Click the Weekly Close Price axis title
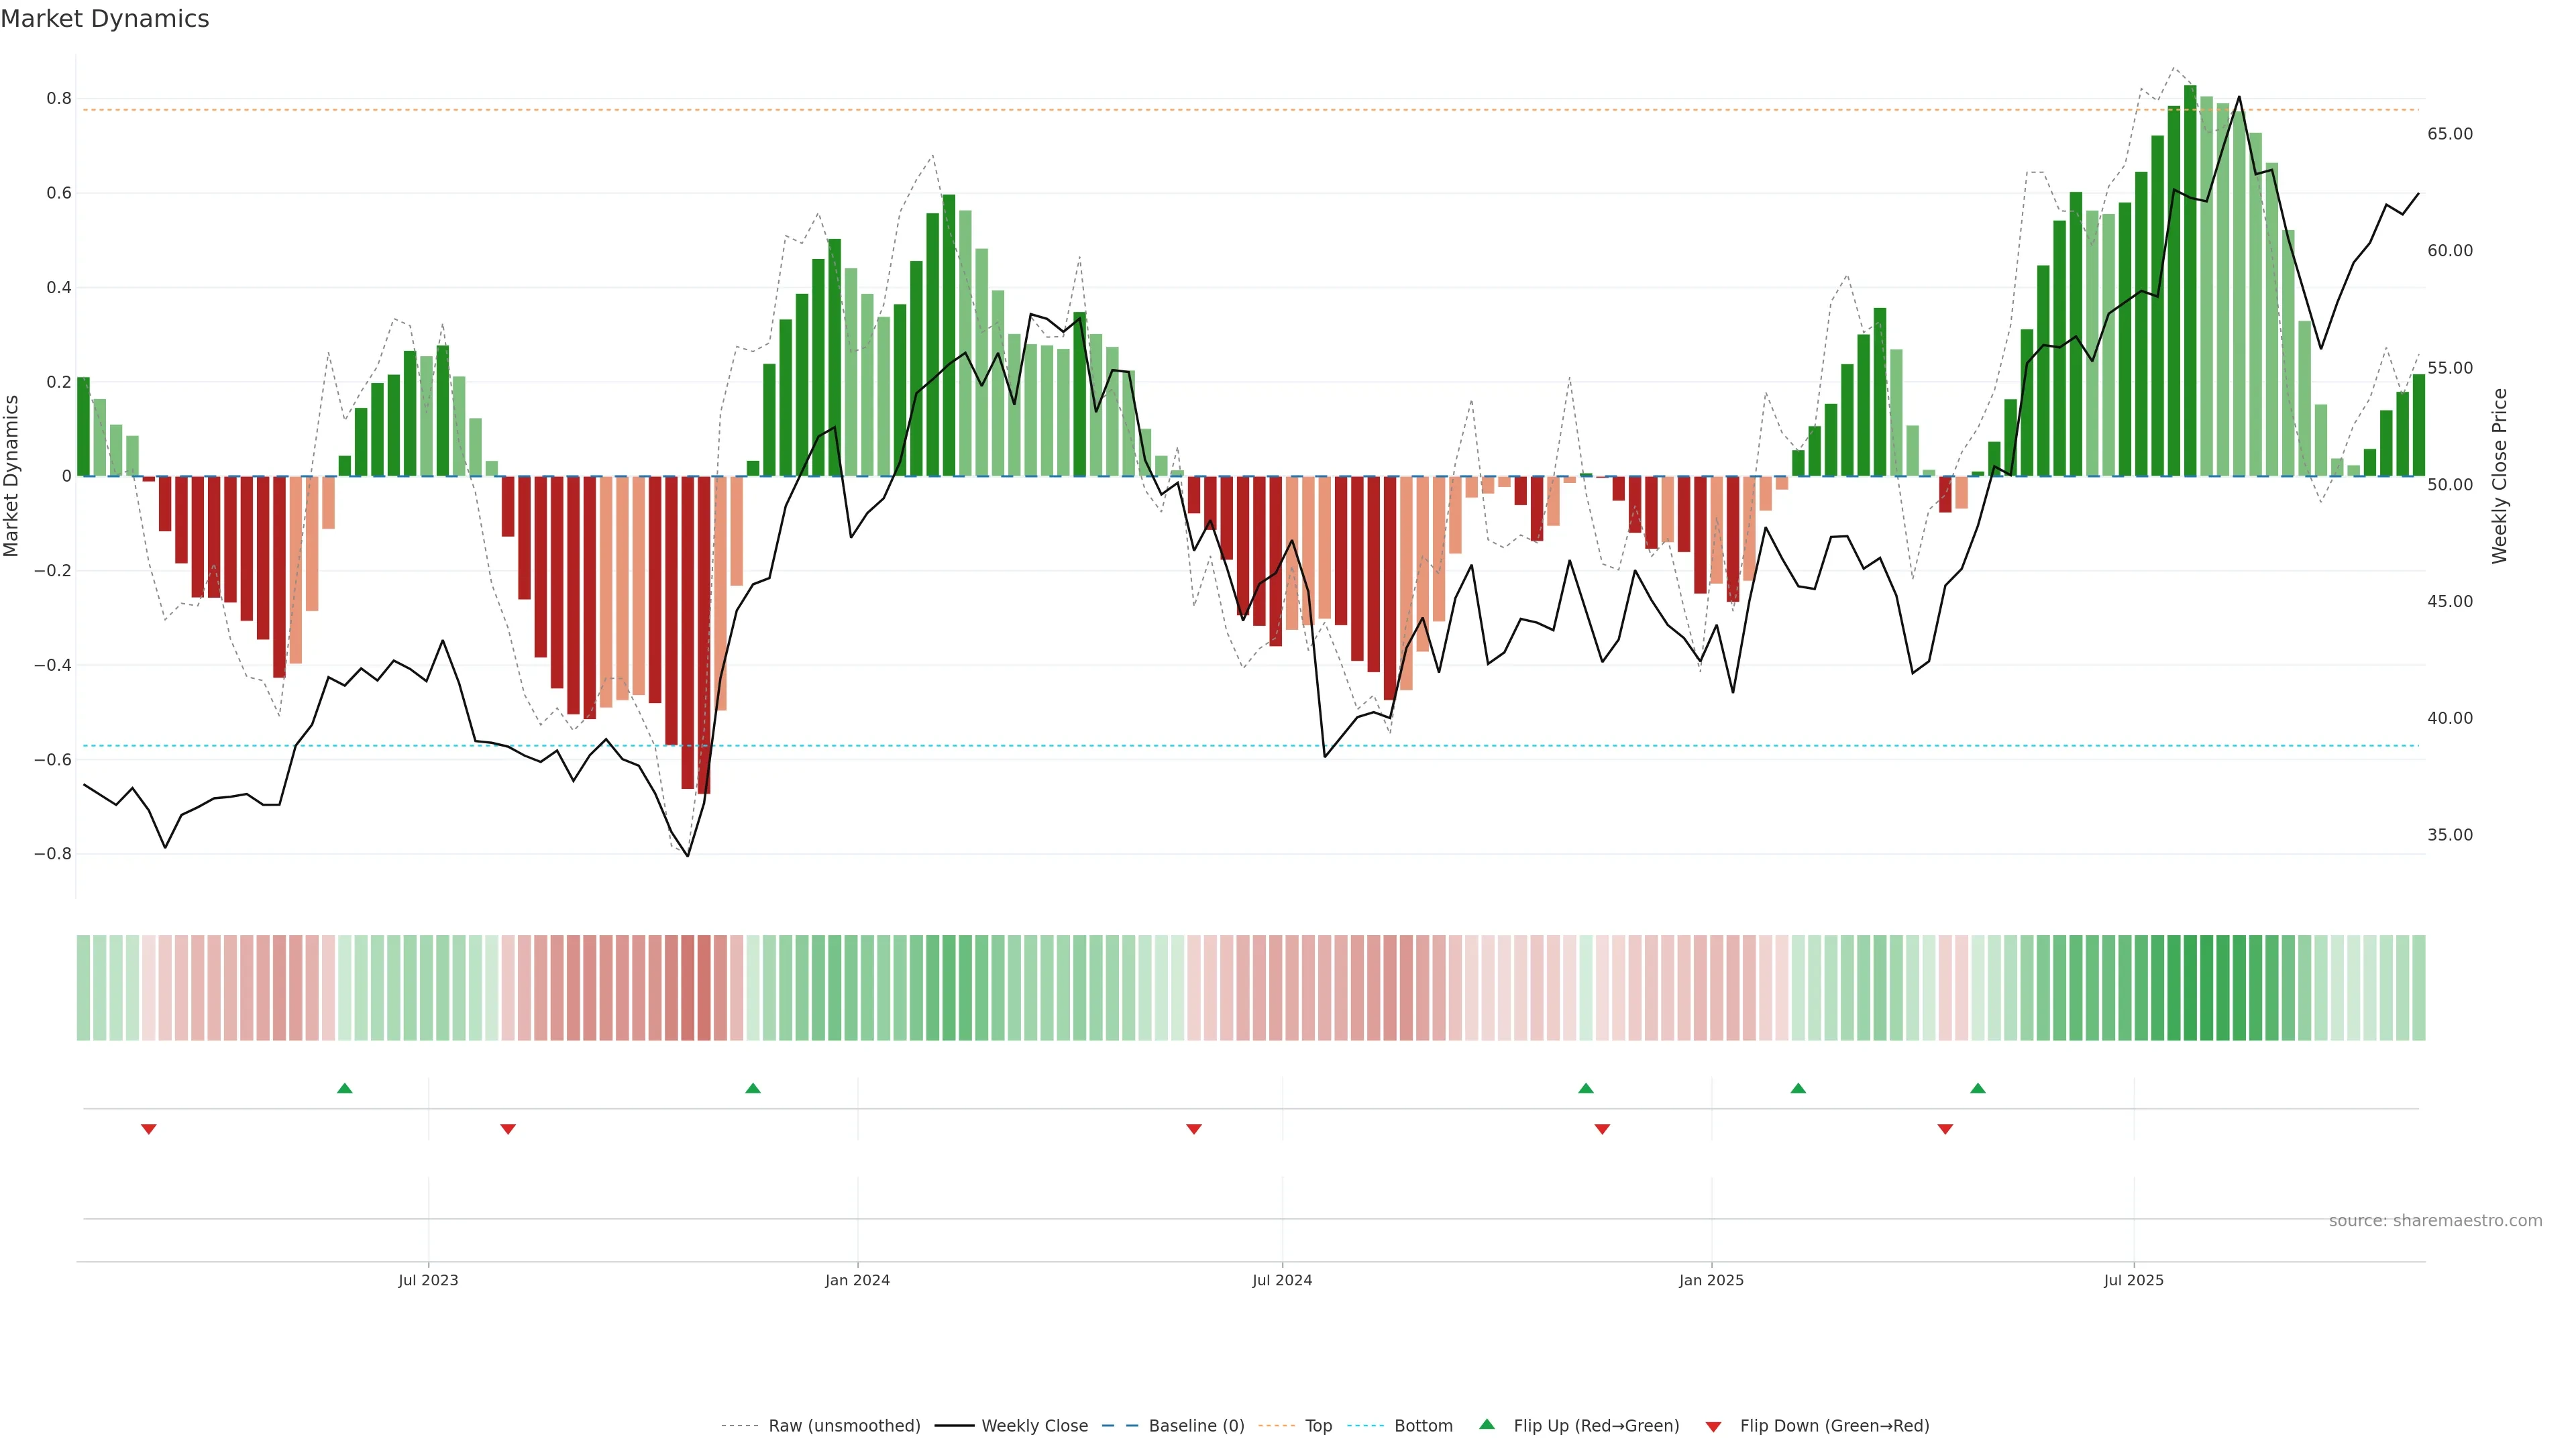 [x=2499, y=476]
